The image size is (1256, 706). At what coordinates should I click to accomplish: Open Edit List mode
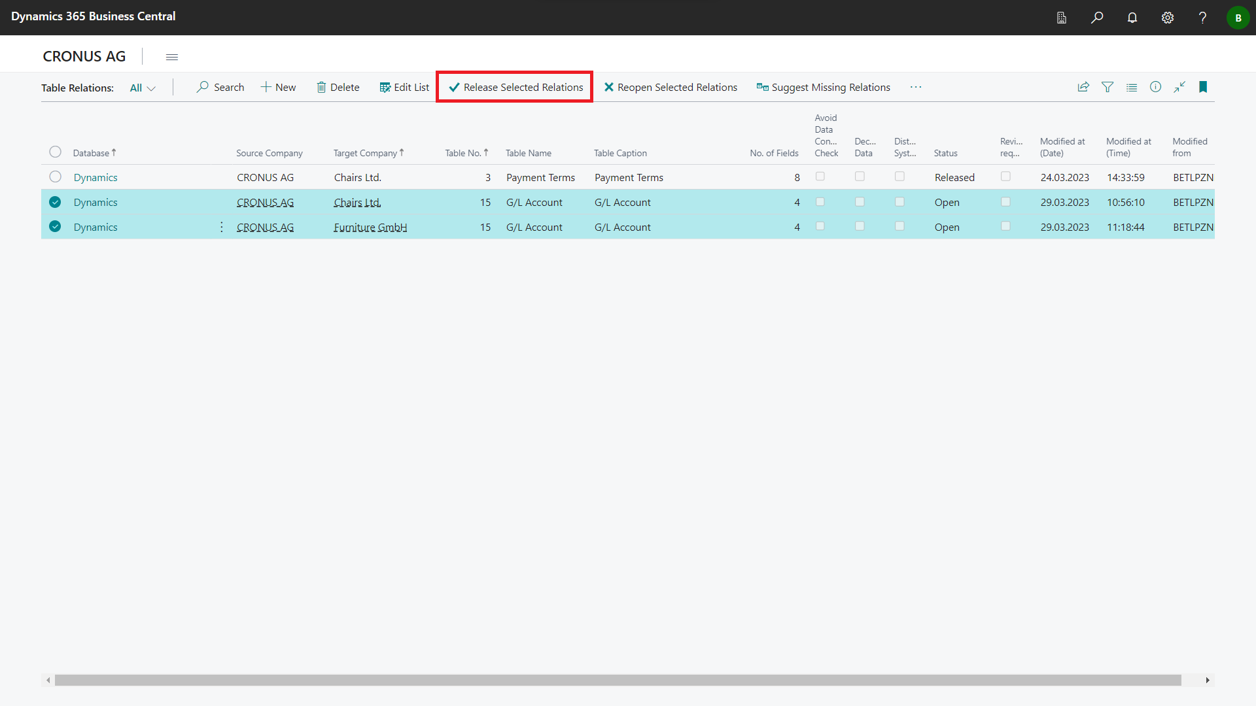pos(404,87)
